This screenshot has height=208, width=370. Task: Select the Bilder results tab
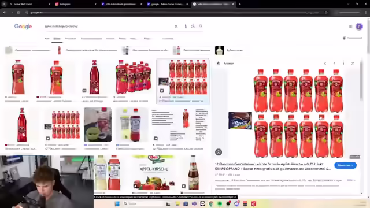click(x=57, y=39)
